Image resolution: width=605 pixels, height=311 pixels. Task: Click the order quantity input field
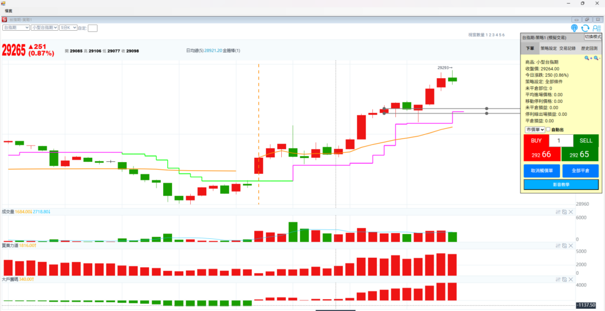point(561,141)
